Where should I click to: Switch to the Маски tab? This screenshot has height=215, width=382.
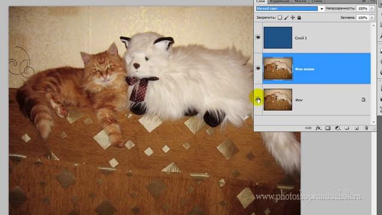[300, 1]
